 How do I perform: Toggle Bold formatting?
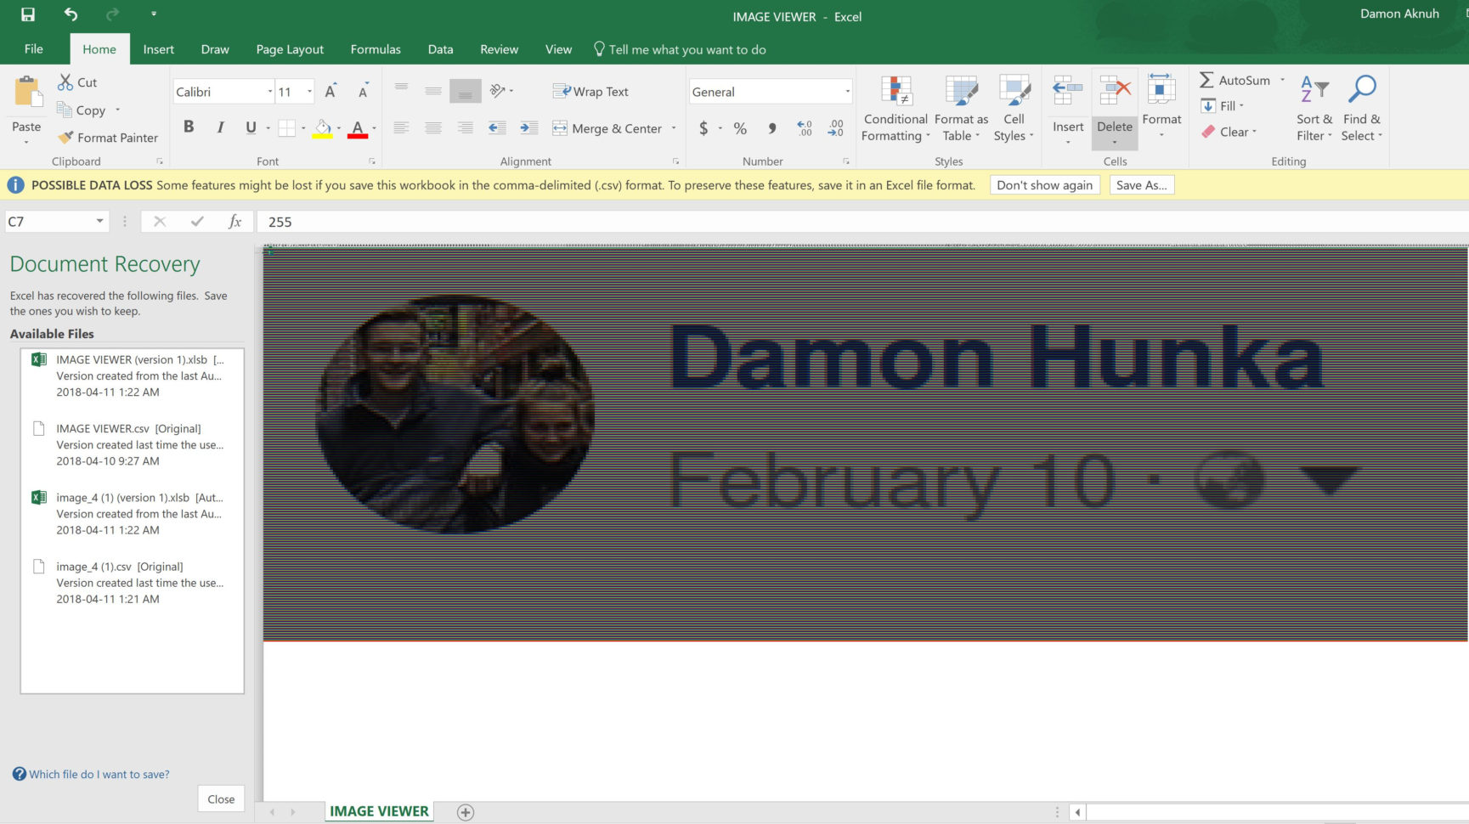pos(189,127)
